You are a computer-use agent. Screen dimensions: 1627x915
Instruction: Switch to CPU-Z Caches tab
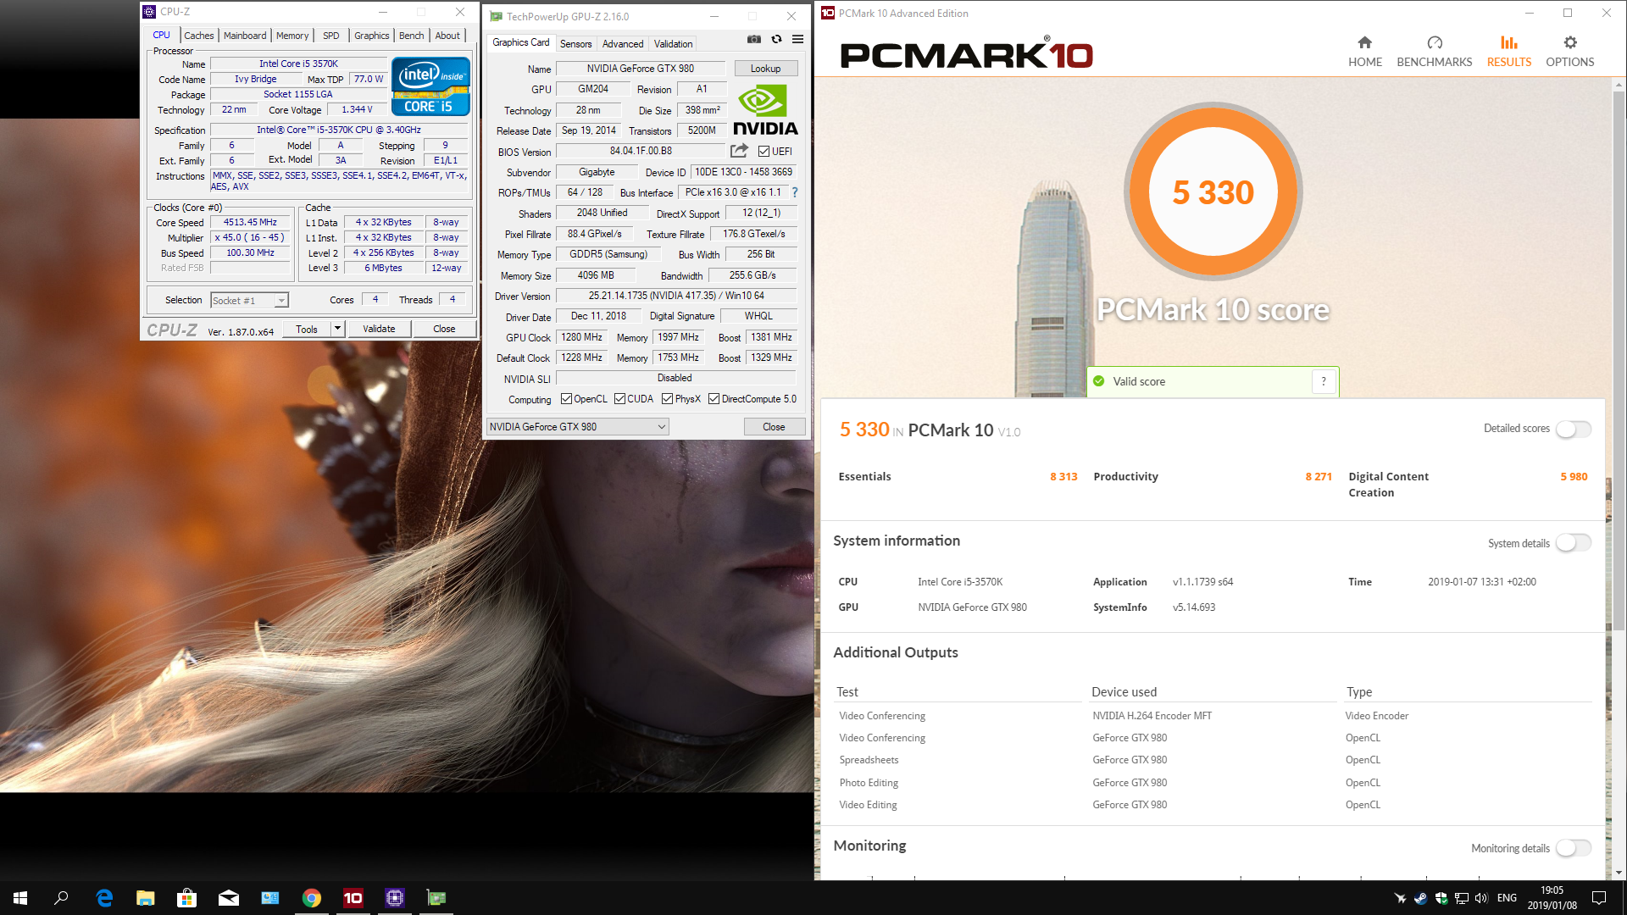pos(198,36)
